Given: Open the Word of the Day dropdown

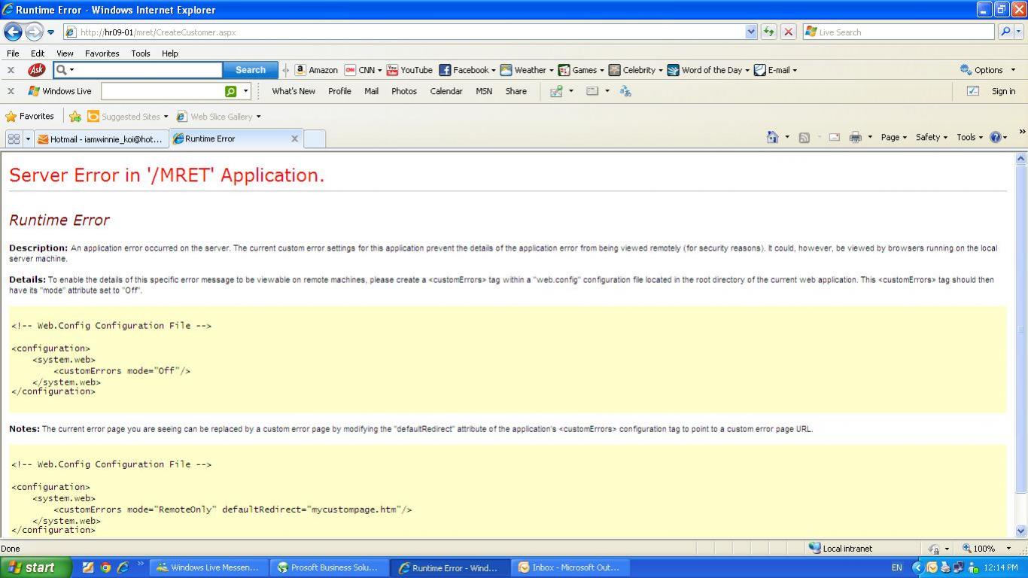Looking at the screenshot, I should click(x=747, y=70).
